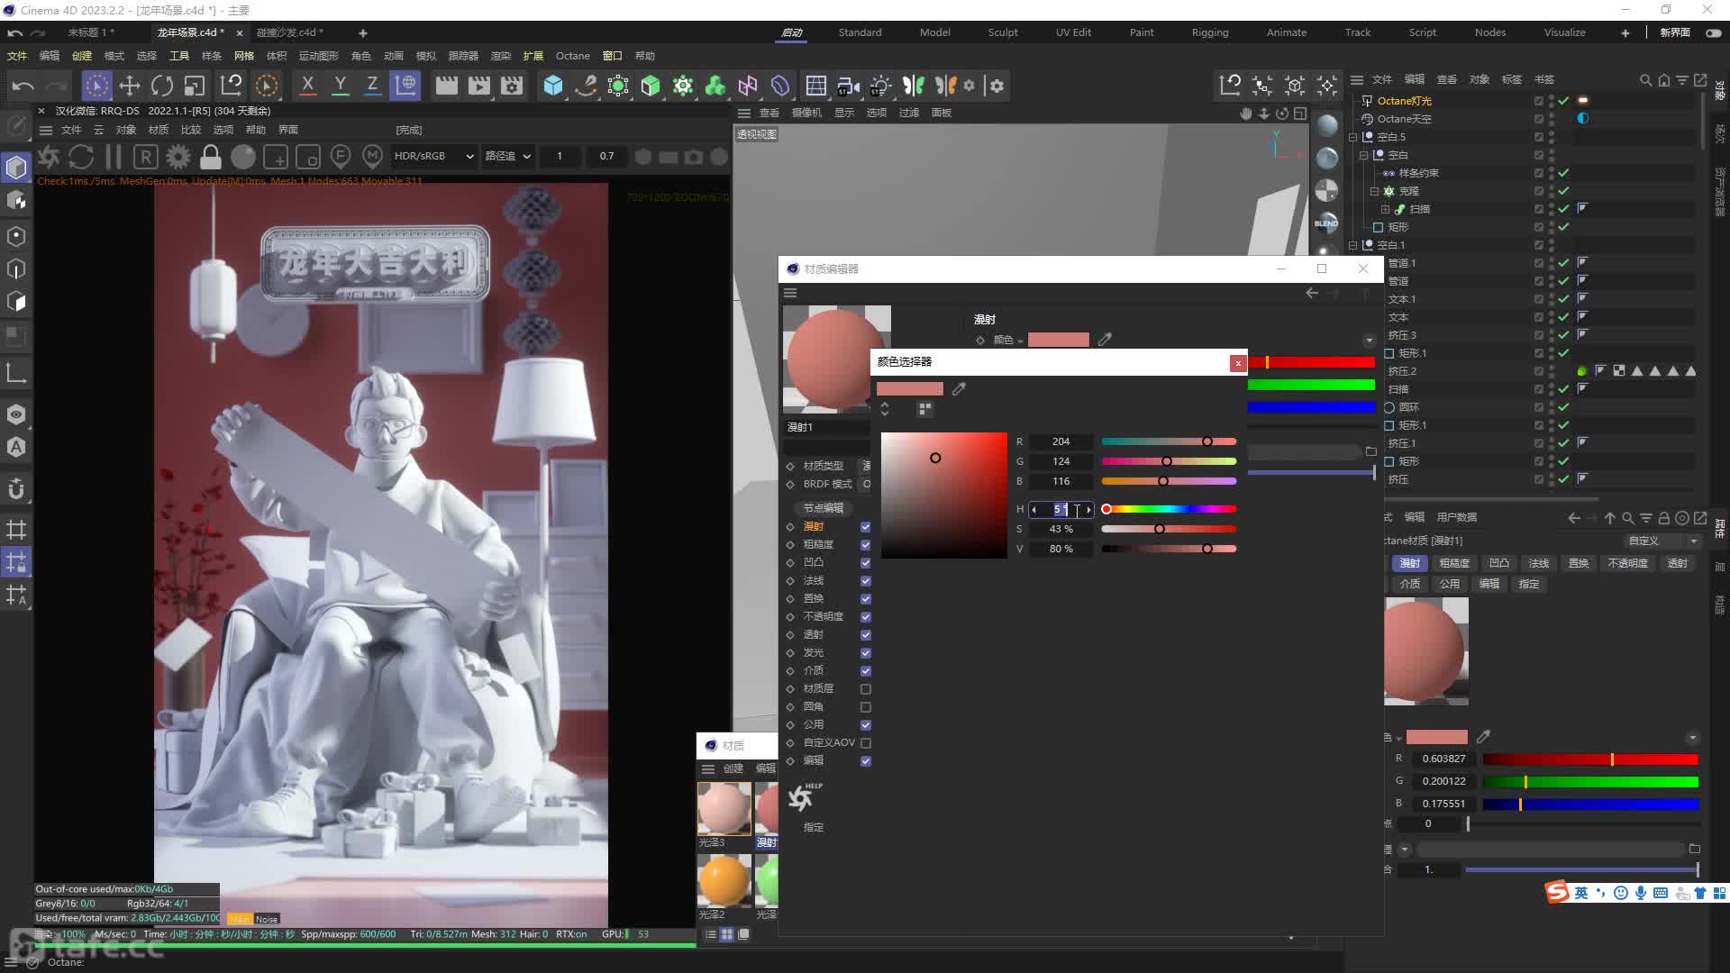This screenshot has width=1730, height=973.
Task: Pick focus with the Octane F icon
Action: 341,157
